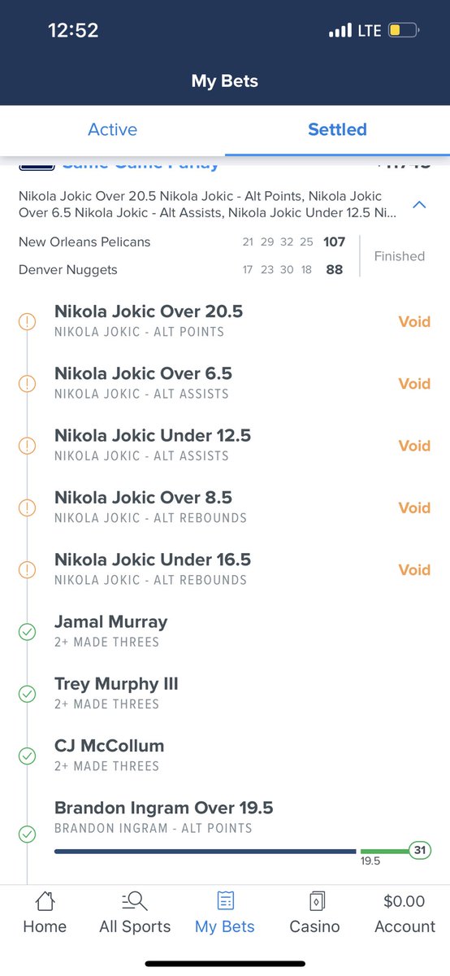Collapse the parlay details chevron
Screen dimensions: 450x976
pos(419,205)
